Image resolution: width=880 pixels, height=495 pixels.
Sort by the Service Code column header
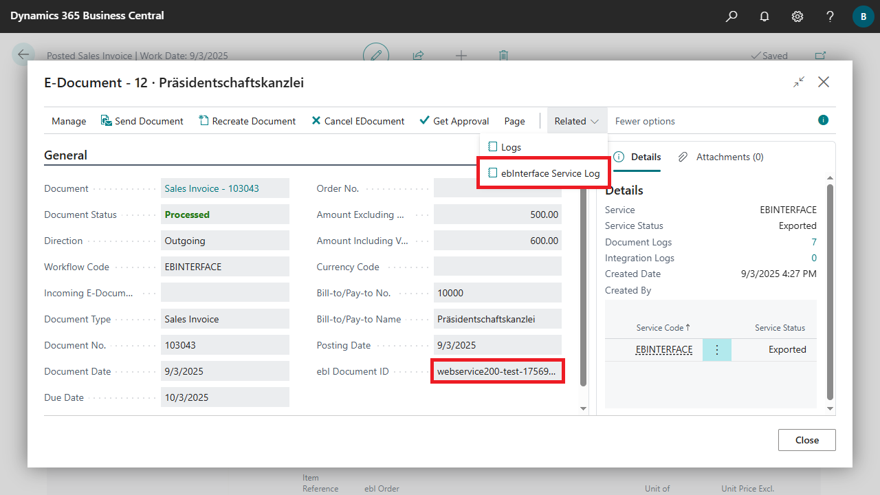coord(663,328)
